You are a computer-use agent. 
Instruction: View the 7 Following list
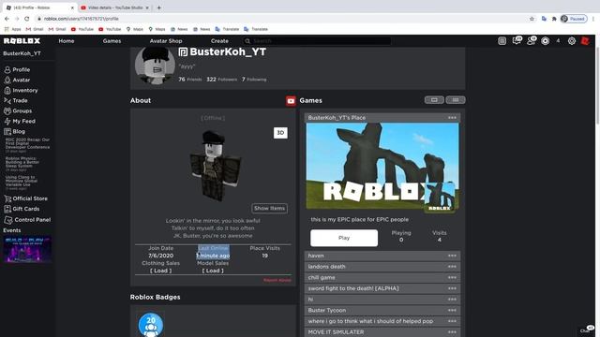coord(254,80)
